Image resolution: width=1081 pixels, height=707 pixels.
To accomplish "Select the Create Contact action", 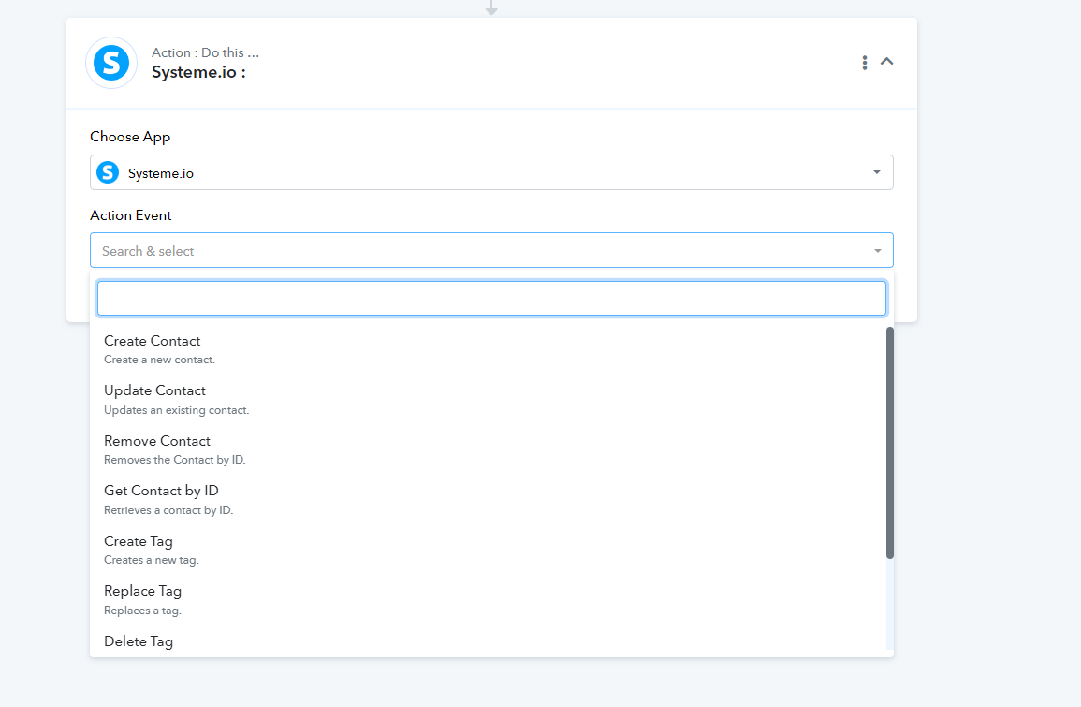I will click(153, 342).
